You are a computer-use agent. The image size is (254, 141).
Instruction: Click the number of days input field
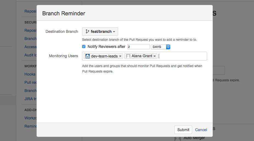tap(138, 47)
